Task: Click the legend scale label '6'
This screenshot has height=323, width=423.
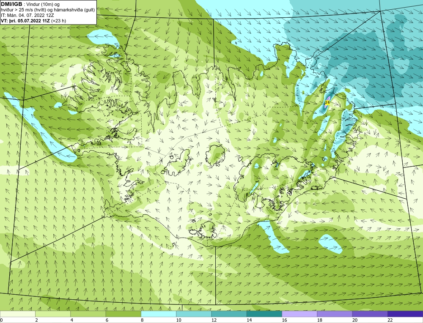Action: coord(107,320)
